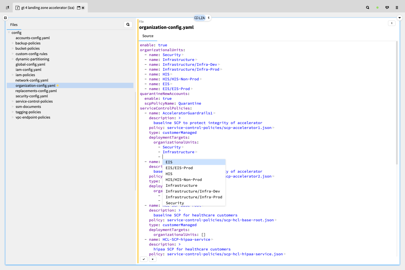Expand the custom-config-rules folder
The height and width of the screenshot is (270, 405).
(x=13, y=54)
